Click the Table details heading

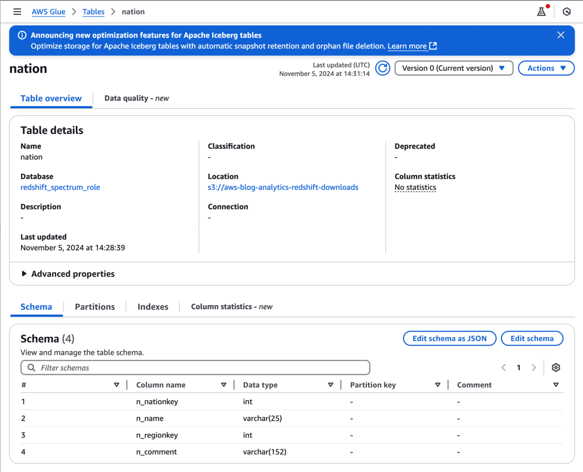(x=52, y=130)
